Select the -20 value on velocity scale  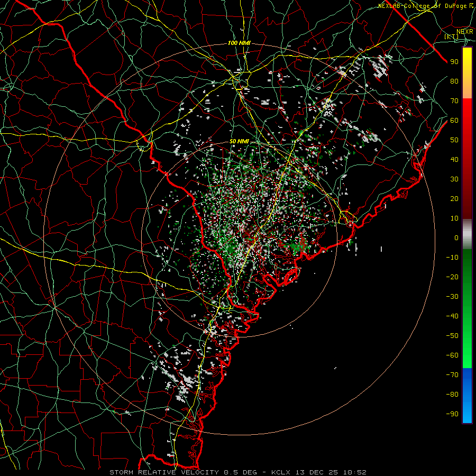(x=452, y=277)
